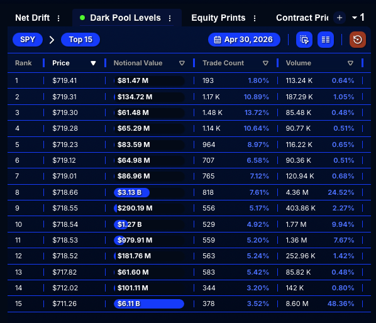
Task: Select price $719.41 in row 1
Action: coord(65,80)
